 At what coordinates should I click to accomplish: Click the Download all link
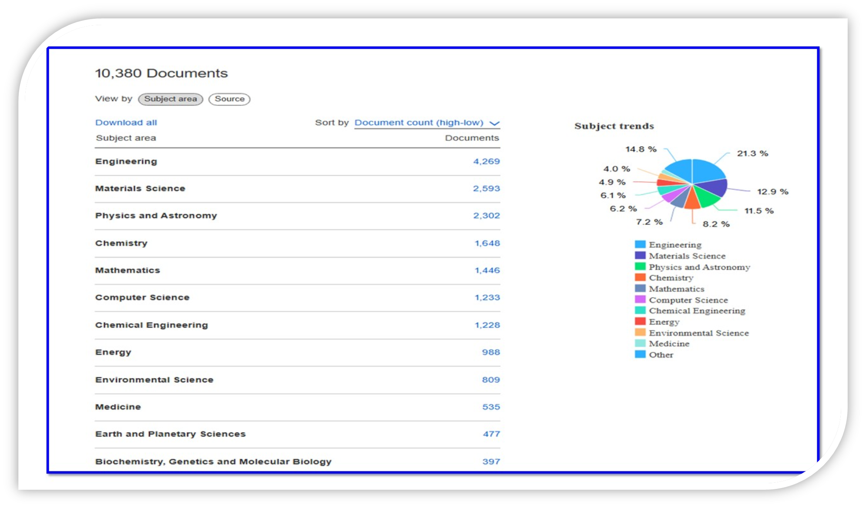[126, 123]
